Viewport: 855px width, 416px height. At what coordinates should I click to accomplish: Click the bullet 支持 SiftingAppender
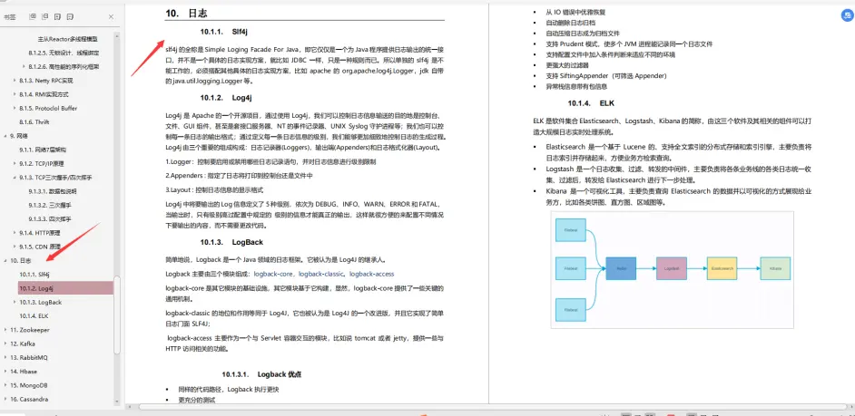(x=605, y=76)
